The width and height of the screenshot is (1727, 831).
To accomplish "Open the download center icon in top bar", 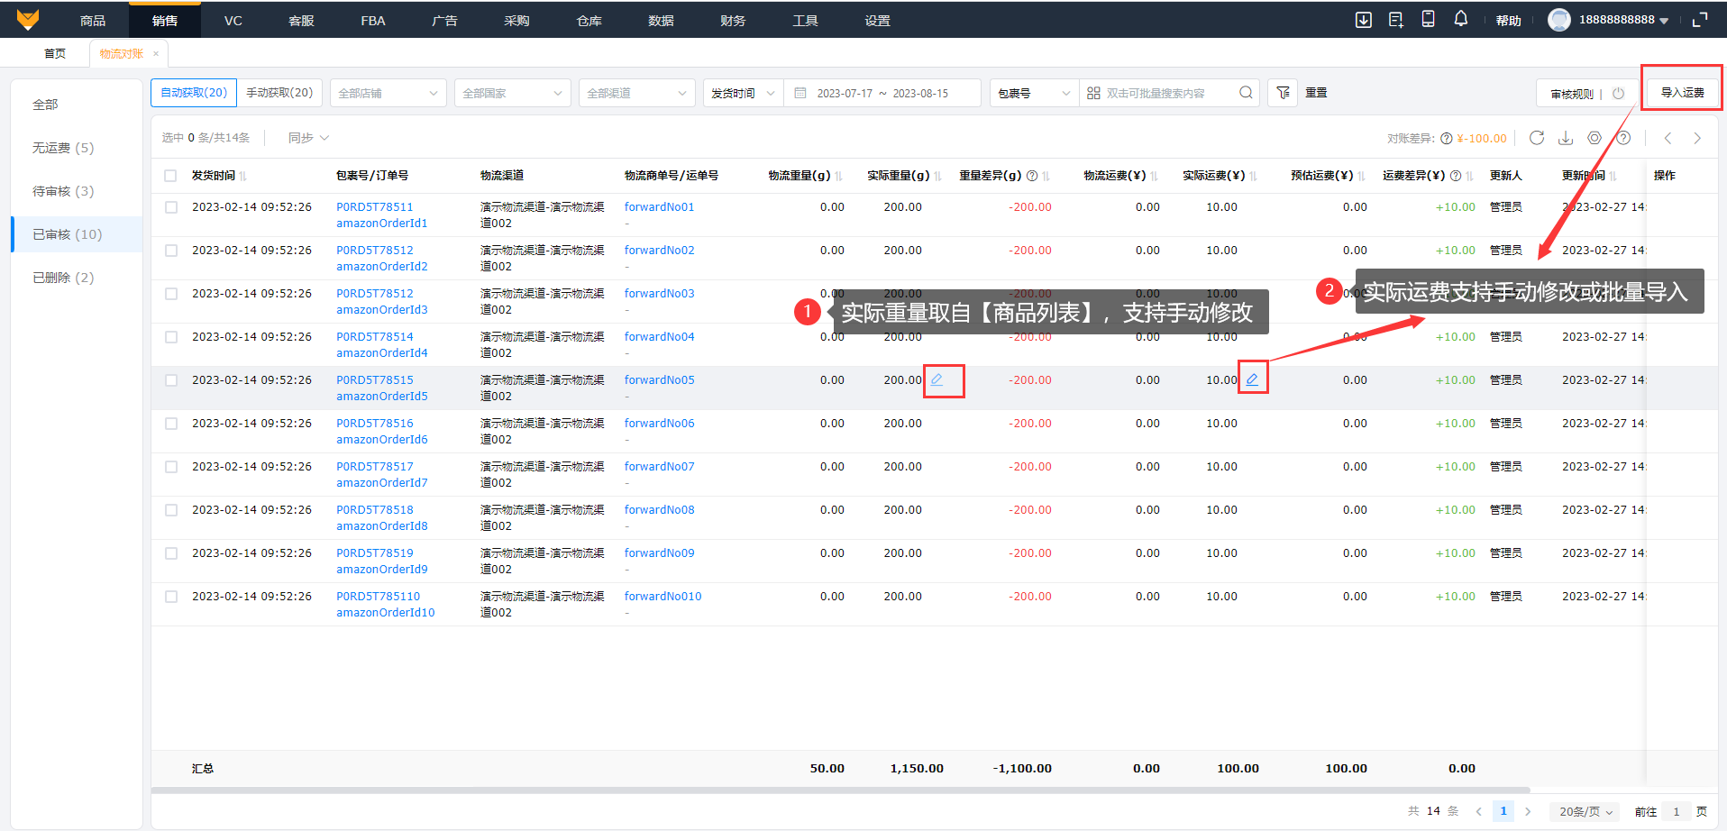I will [x=1363, y=20].
